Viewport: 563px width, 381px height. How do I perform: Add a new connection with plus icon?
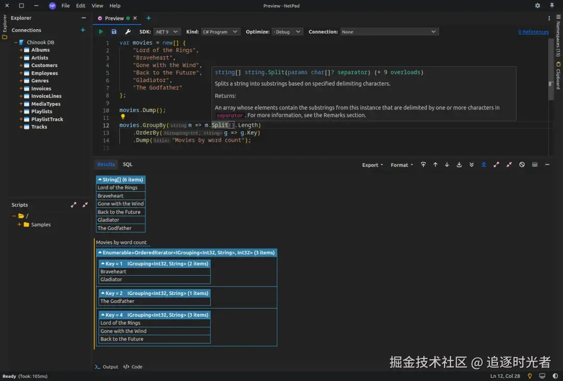click(x=83, y=30)
